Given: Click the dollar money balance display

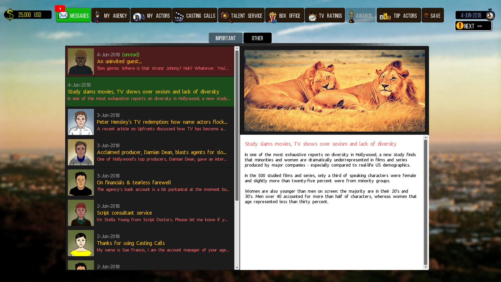Looking at the screenshot, I should 28,15.
